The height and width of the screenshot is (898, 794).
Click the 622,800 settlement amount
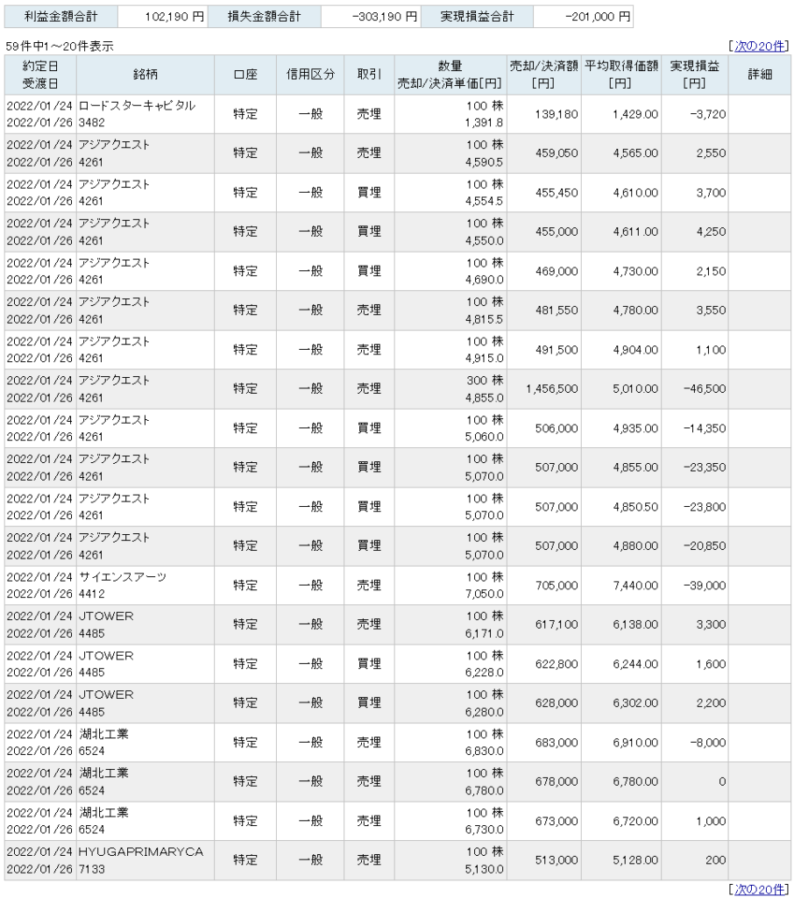click(x=557, y=664)
